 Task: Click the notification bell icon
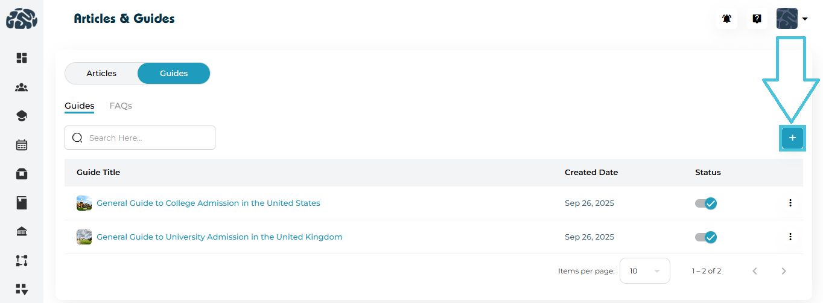click(x=727, y=19)
